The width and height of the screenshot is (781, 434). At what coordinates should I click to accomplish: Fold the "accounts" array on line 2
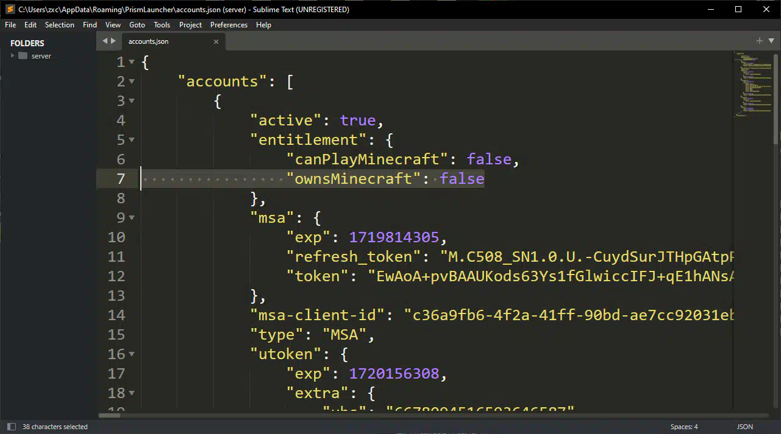[x=132, y=82]
